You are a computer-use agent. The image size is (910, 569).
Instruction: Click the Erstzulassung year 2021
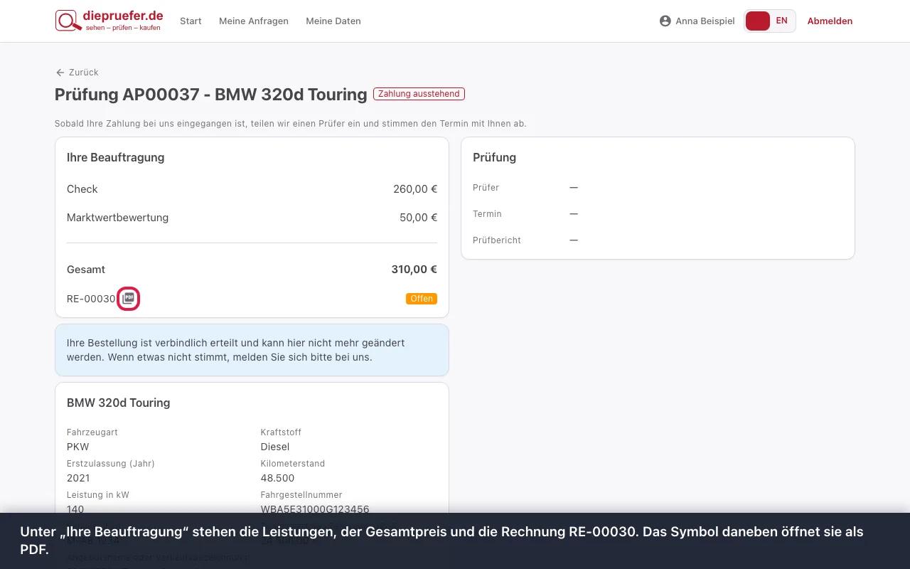(x=78, y=478)
